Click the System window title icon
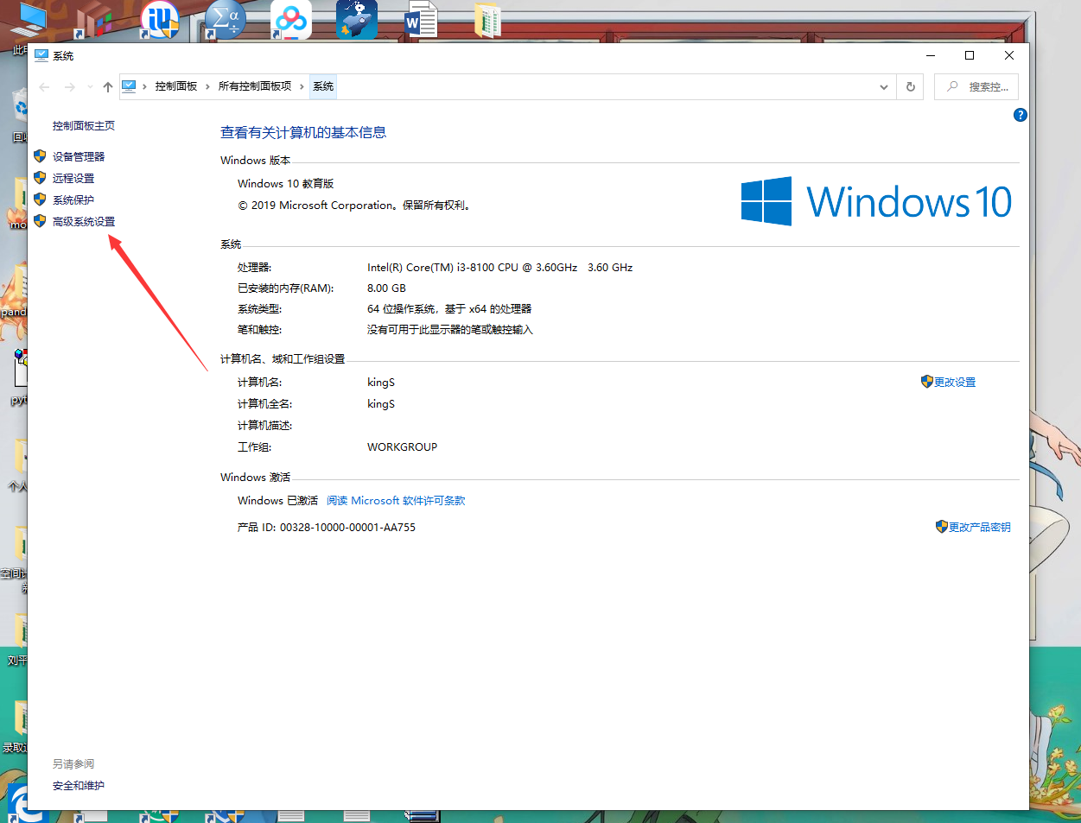1081x823 pixels. [x=41, y=55]
